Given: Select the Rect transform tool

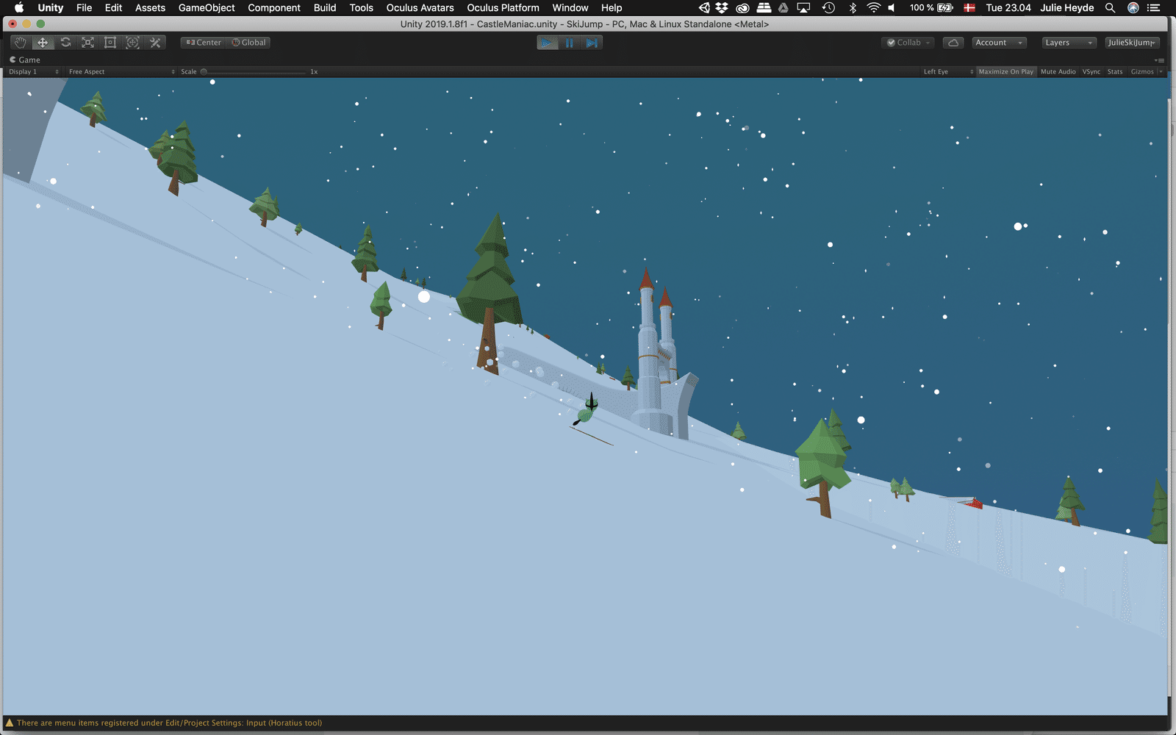Looking at the screenshot, I should click(110, 43).
